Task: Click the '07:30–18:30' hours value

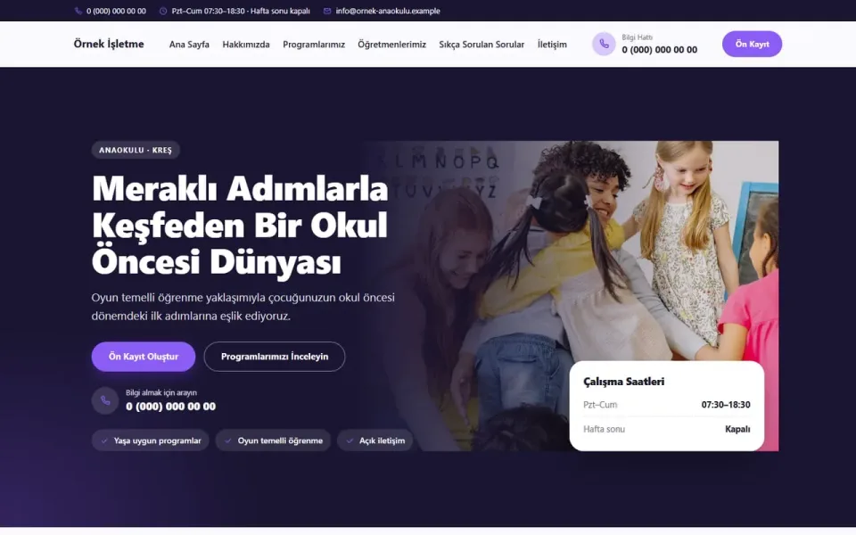Action: 726,405
